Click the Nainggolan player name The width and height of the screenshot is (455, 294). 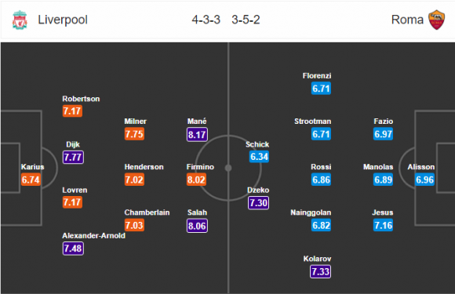pos(311,212)
